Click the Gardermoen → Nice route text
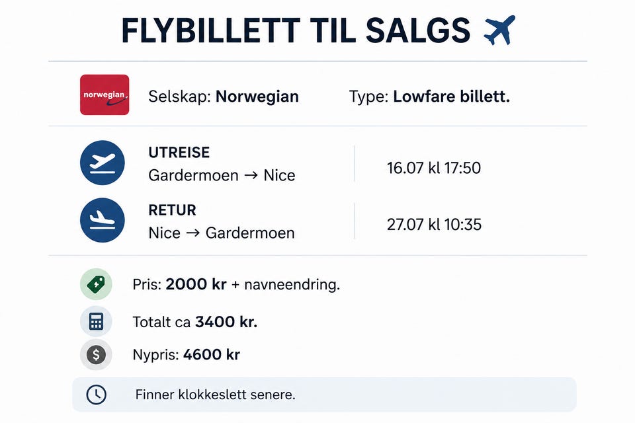The width and height of the screenshot is (635, 423). pos(222,175)
